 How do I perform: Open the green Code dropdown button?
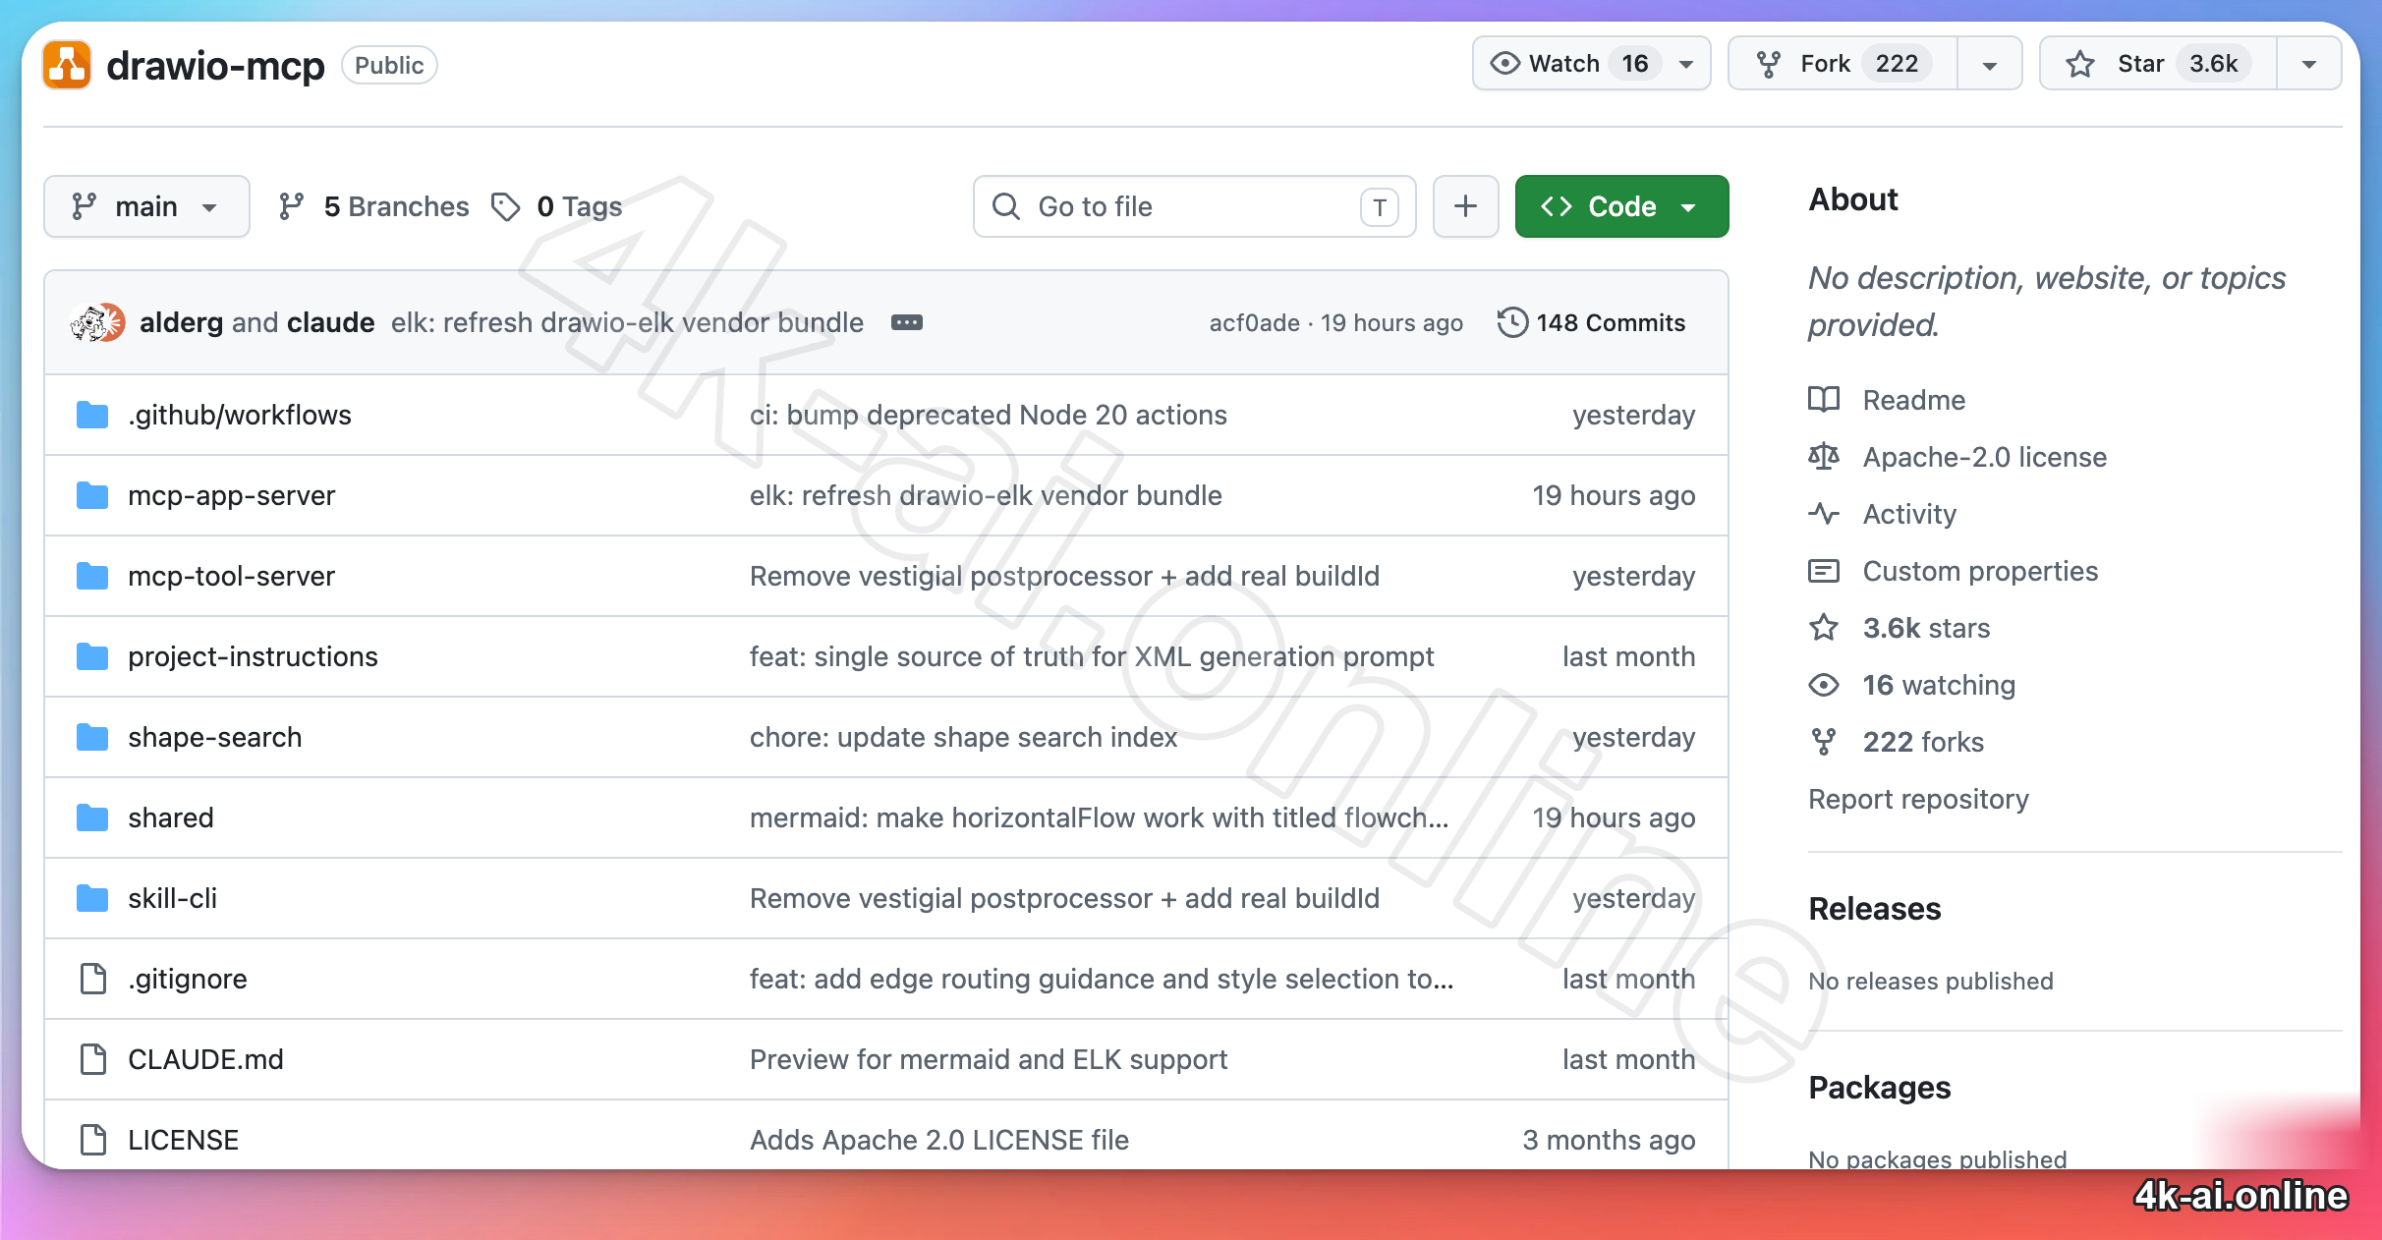1621,206
